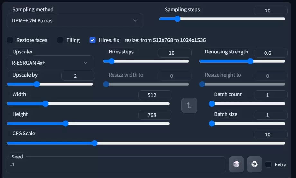Uncheck the Hires. fix checkbox
This screenshot has height=178, width=296.
click(x=93, y=40)
